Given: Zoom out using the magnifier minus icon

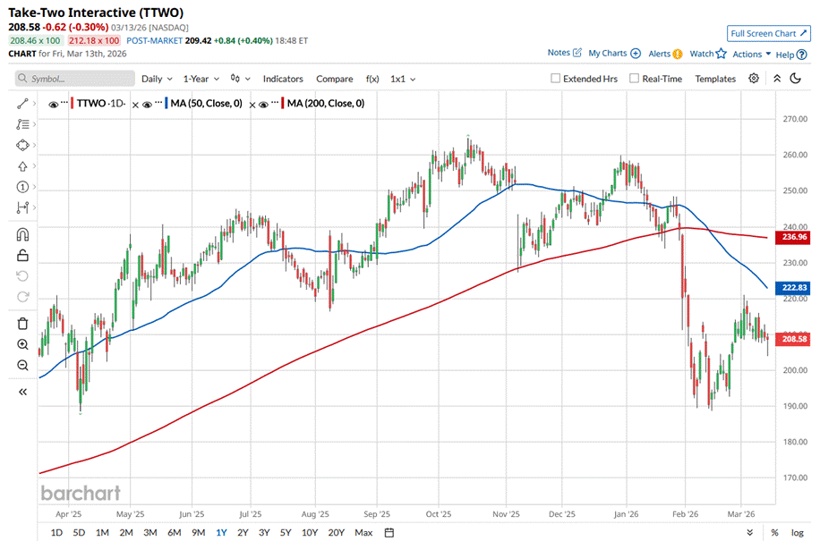Looking at the screenshot, I should (x=22, y=365).
